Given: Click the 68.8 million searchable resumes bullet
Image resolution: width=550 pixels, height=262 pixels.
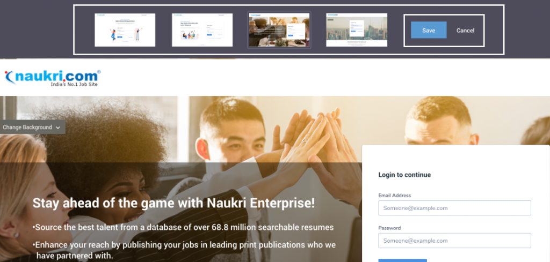Looking at the screenshot, I should pyautogui.click(x=183, y=227).
